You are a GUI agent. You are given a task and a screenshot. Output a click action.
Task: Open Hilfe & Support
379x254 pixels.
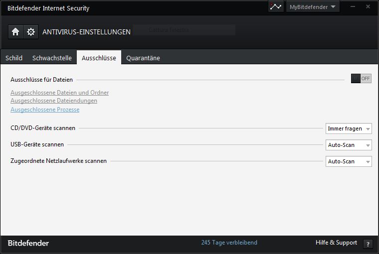tap(336, 243)
